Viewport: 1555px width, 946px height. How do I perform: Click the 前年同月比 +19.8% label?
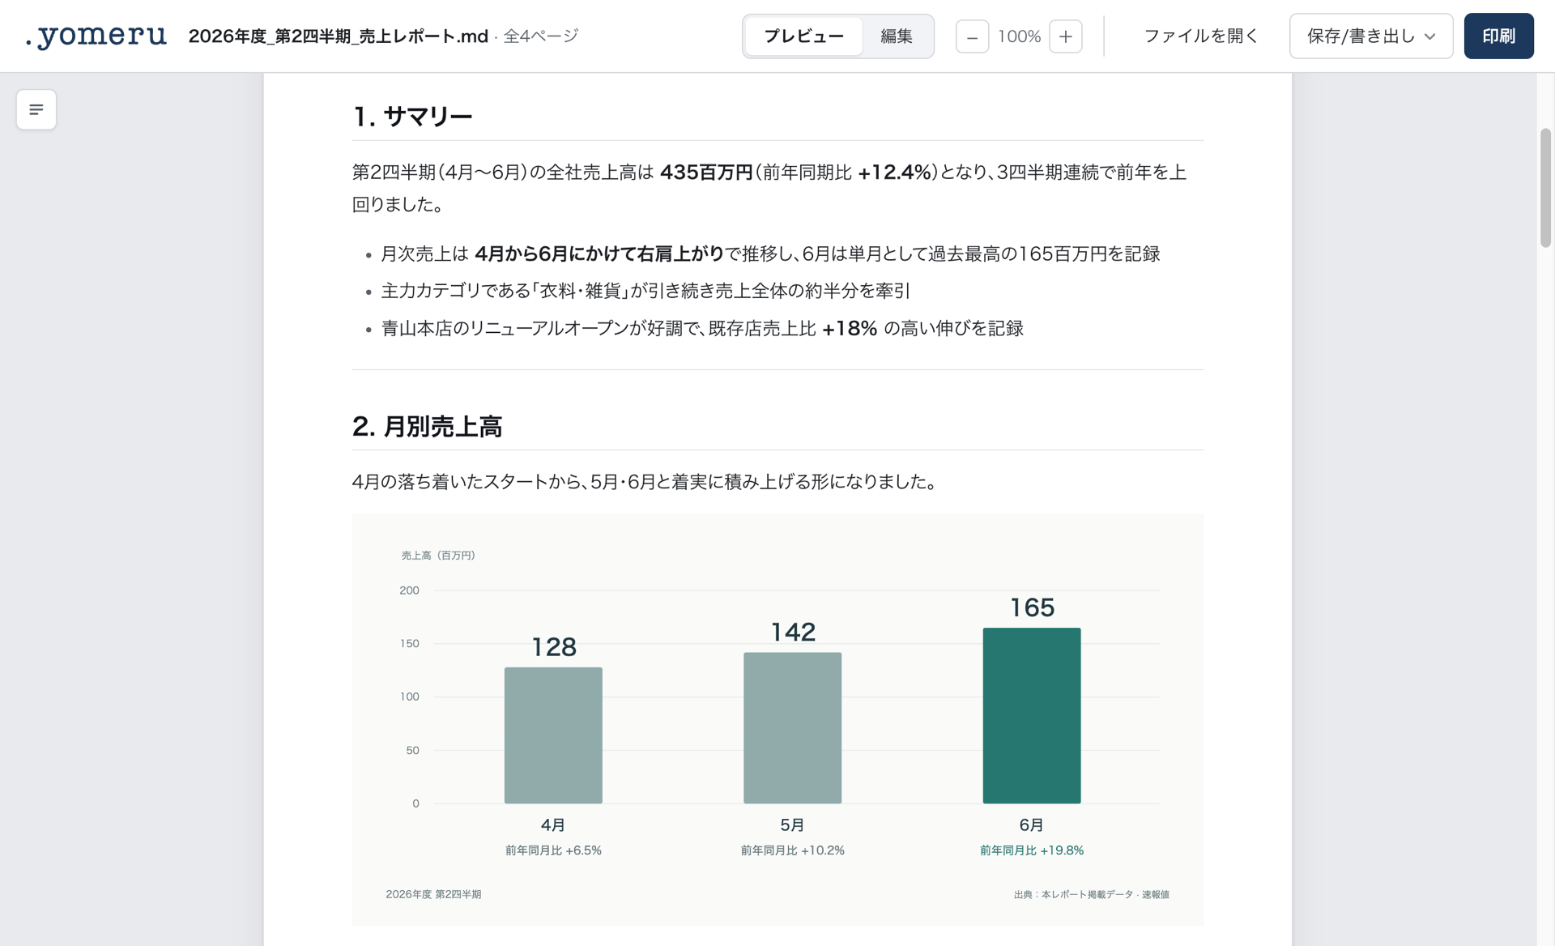pos(1032,850)
